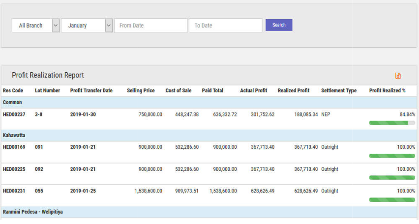Click the Excel export icon
This screenshot has height=224, width=419.
click(x=398, y=76)
